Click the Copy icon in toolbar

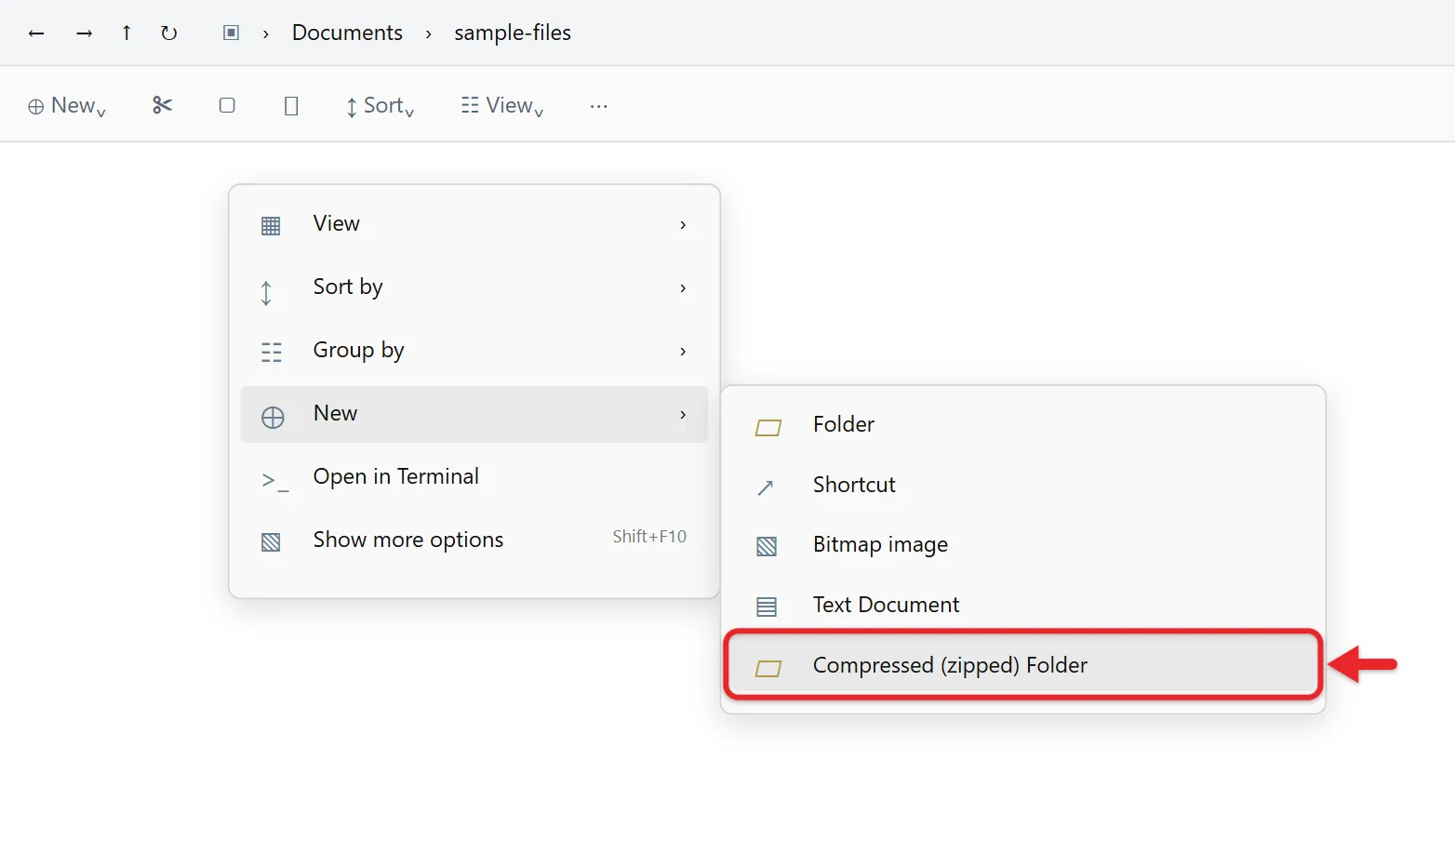227,105
